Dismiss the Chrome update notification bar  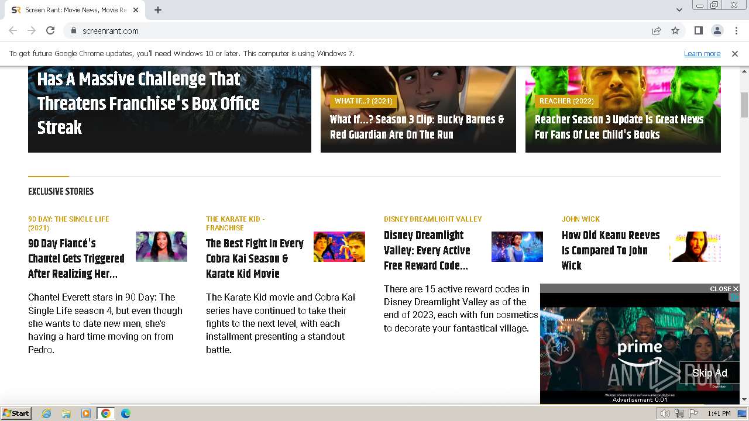pos(735,53)
